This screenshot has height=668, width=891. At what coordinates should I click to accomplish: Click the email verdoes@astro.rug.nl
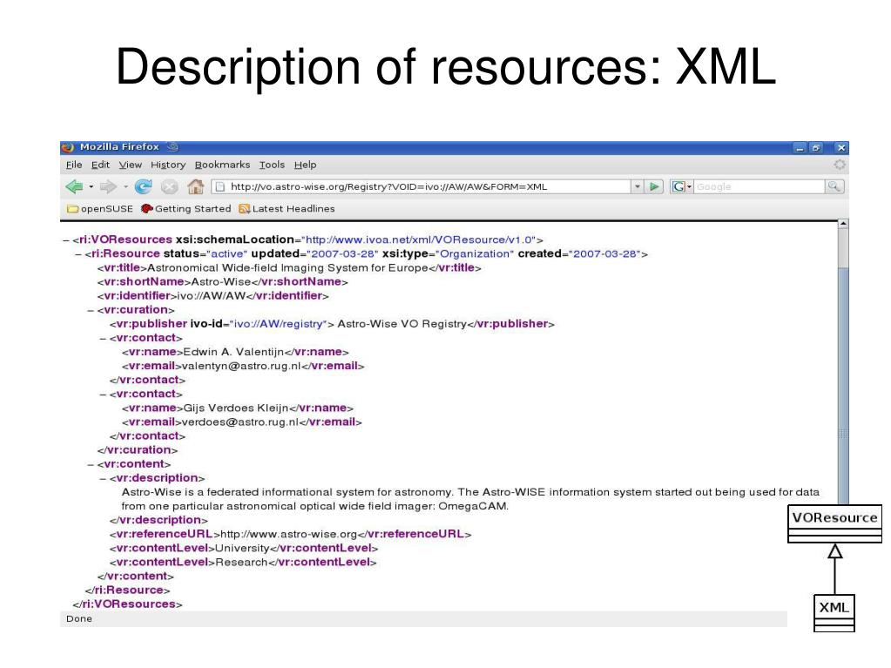(240, 422)
